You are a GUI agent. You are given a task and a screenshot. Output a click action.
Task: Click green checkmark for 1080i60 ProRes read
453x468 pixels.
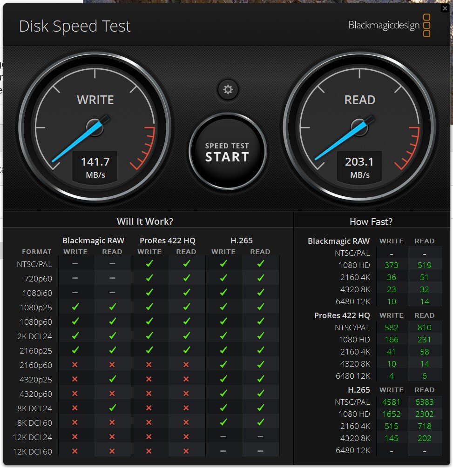(186, 292)
